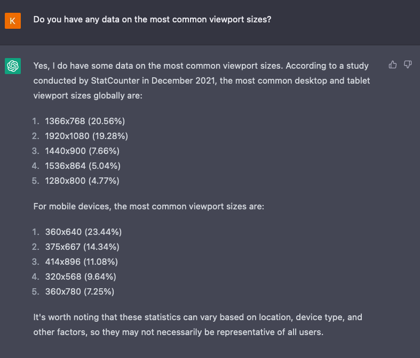Click the orange K user avatar
Screen dimensions: 420x358
pyautogui.click(x=13, y=21)
